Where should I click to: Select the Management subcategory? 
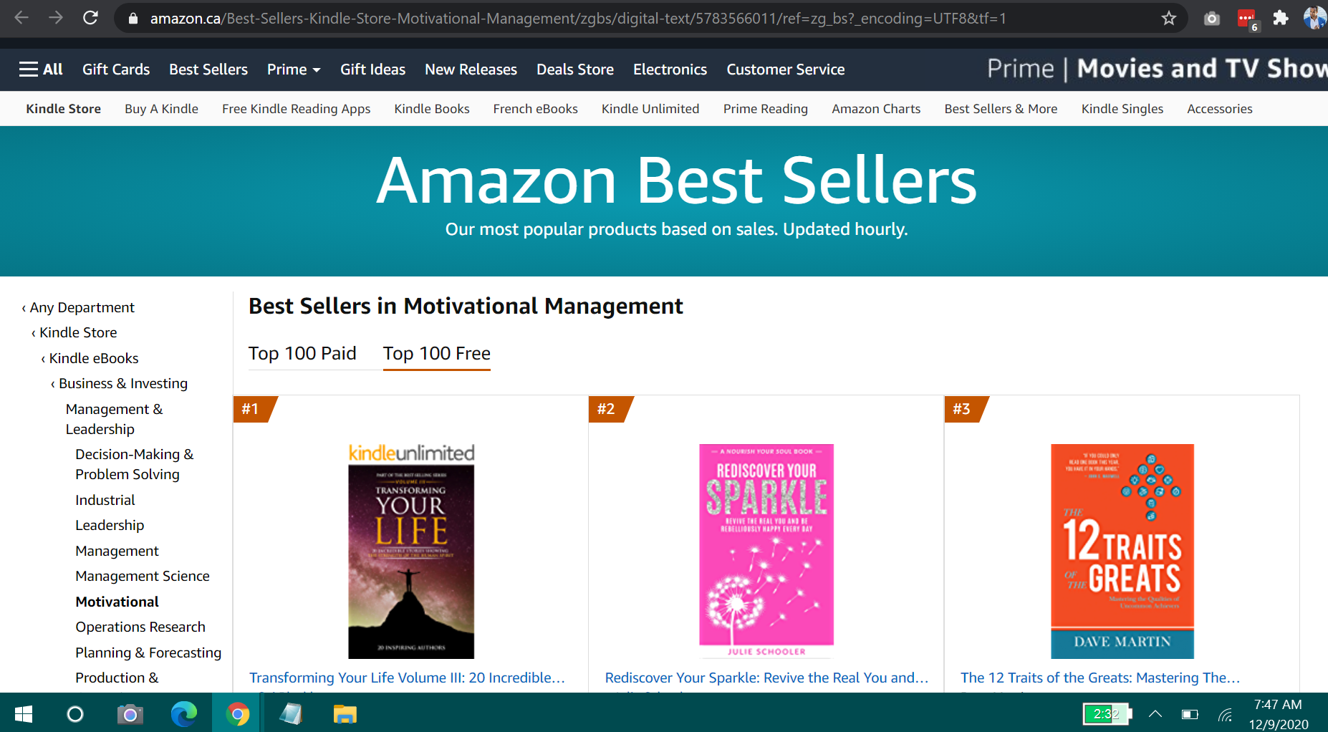click(x=117, y=551)
